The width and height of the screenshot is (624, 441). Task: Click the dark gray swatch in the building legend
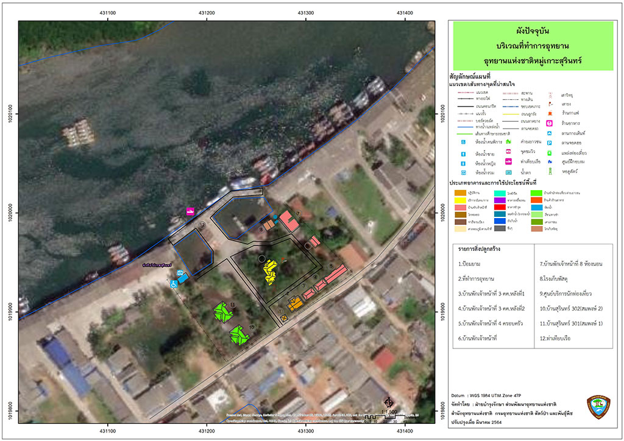point(500,228)
